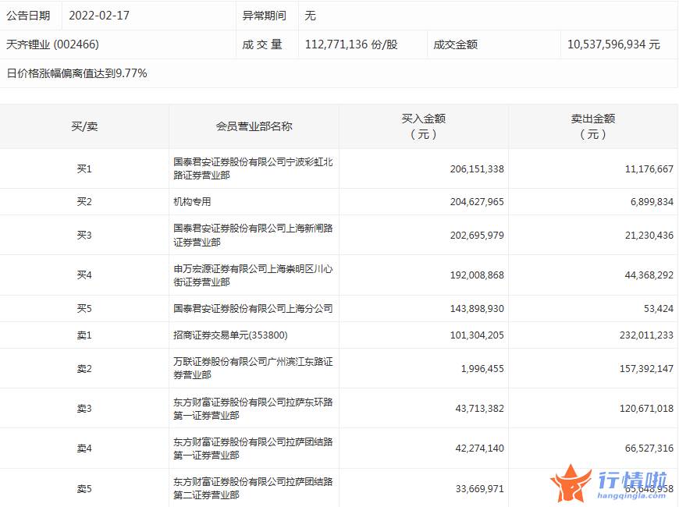The image size is (679, 507).
Task: Click buy amount 43,713,382
Action: coord(479,409)
